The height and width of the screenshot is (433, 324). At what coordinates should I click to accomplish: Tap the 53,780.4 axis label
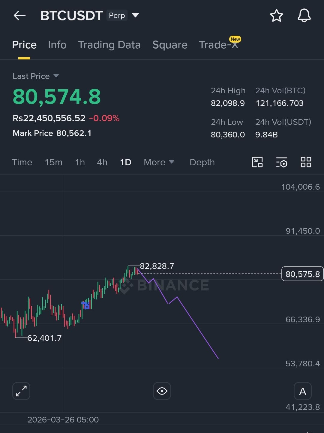[303, 364]
